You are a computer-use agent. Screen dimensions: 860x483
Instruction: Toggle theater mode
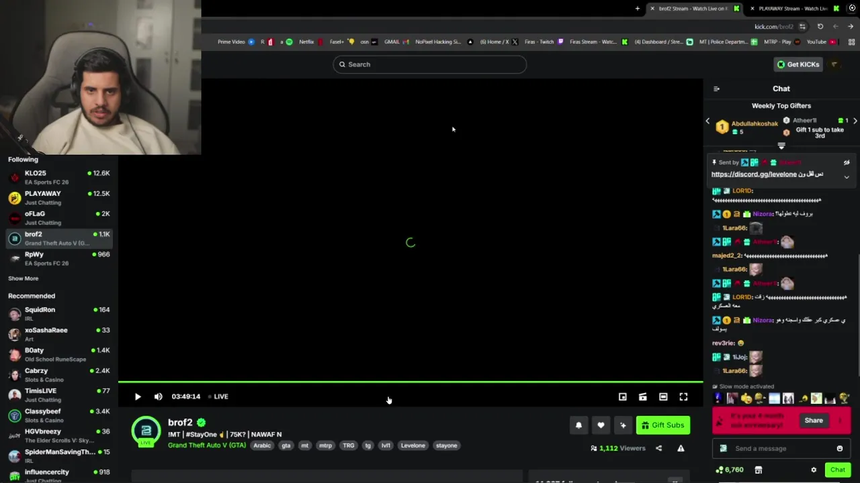pos(663,397)
